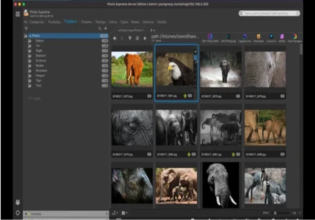Switch to the Timeline tab

click(x=86, y=22)
